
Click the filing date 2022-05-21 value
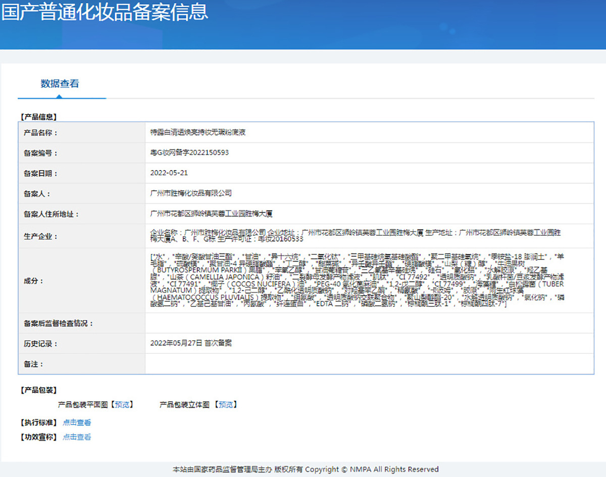click(x=169, y=173)
